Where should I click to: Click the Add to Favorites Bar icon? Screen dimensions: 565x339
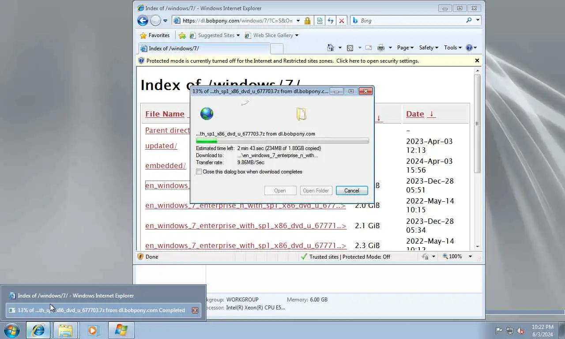point(182,35)
